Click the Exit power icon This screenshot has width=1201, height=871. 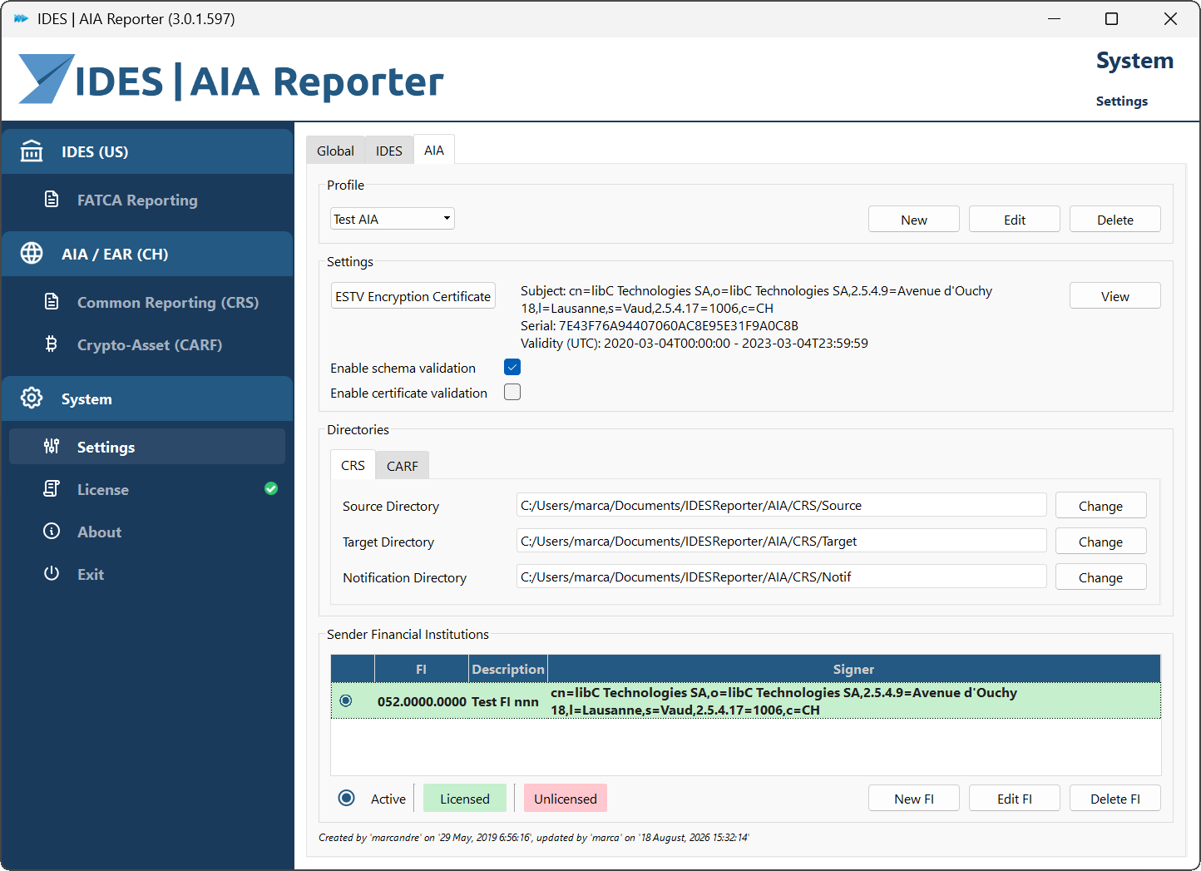(52, 574)
